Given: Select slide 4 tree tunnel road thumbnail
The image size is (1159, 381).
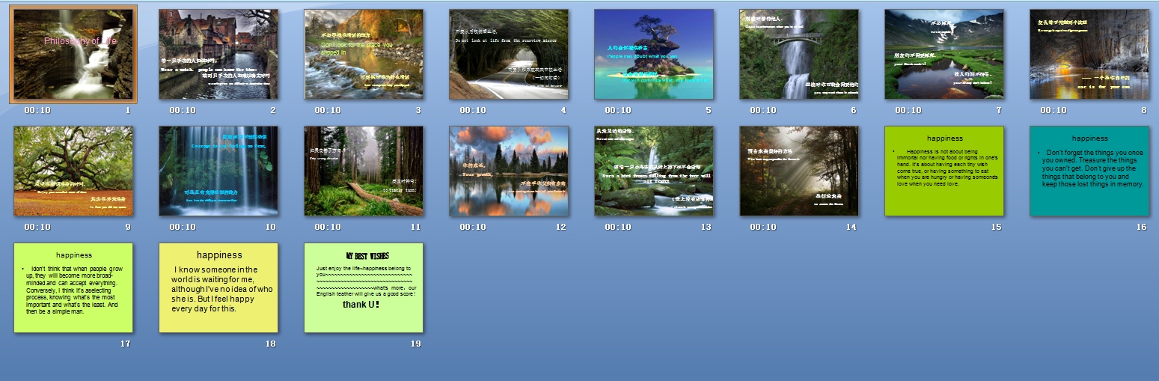Looking at the screenshot, I should tap(509, 54).
